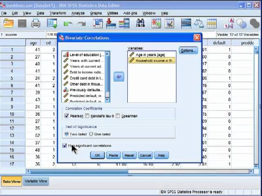Toggle the Pearson checkbox
This screenshot has height=196, width=262.
(x=66, y=116)
